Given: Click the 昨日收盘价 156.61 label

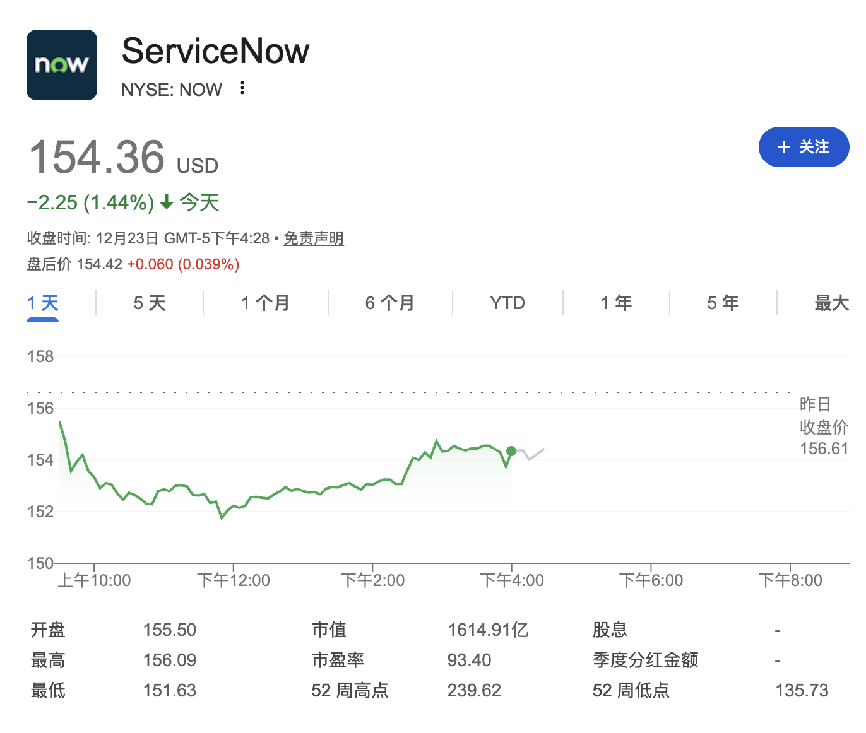Looking at the screenshot, I should tap(824, 426).
